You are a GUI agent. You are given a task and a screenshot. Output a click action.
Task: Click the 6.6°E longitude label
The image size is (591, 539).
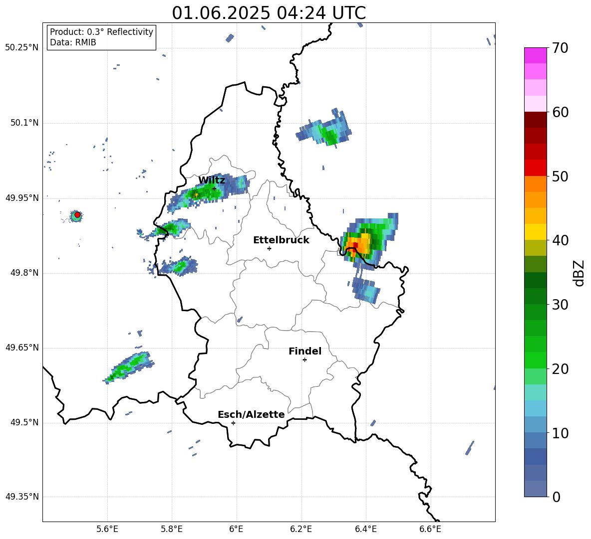coord(430,529)
